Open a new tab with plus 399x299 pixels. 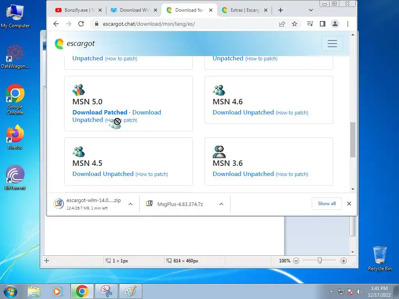(x=281, y=10)
